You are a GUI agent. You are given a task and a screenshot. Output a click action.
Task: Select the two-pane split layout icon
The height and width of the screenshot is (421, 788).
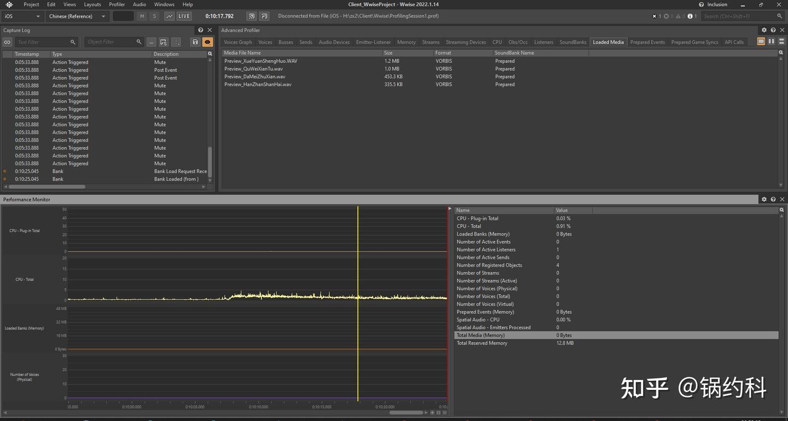pos(772,42)
